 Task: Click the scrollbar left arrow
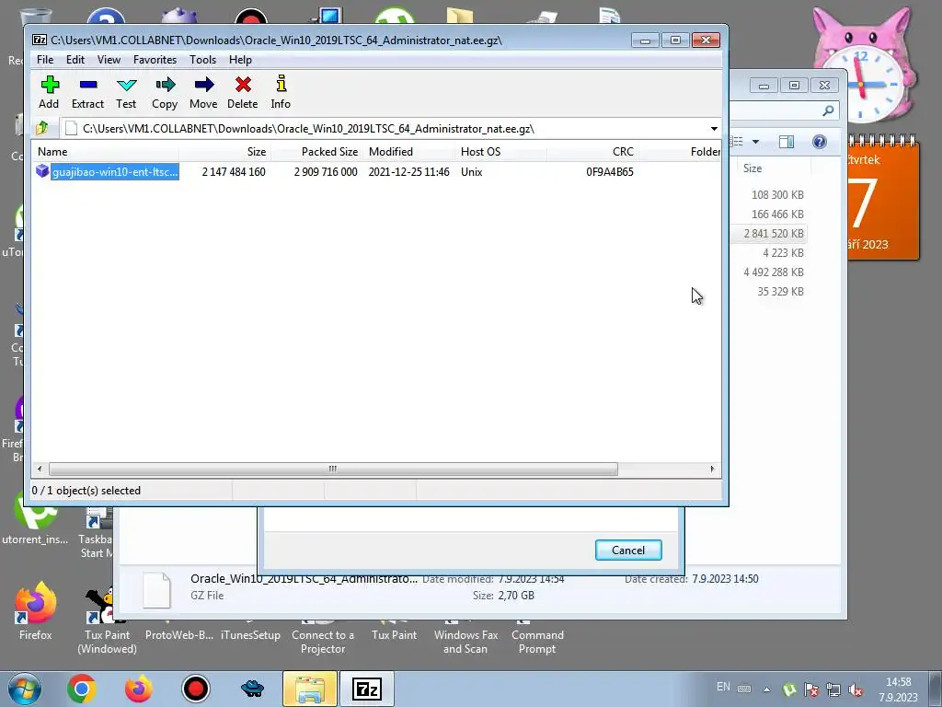[x=40, y=469]
